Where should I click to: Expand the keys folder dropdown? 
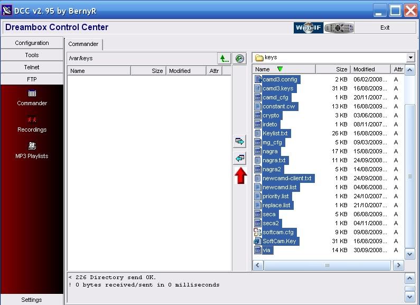[410, 58]
